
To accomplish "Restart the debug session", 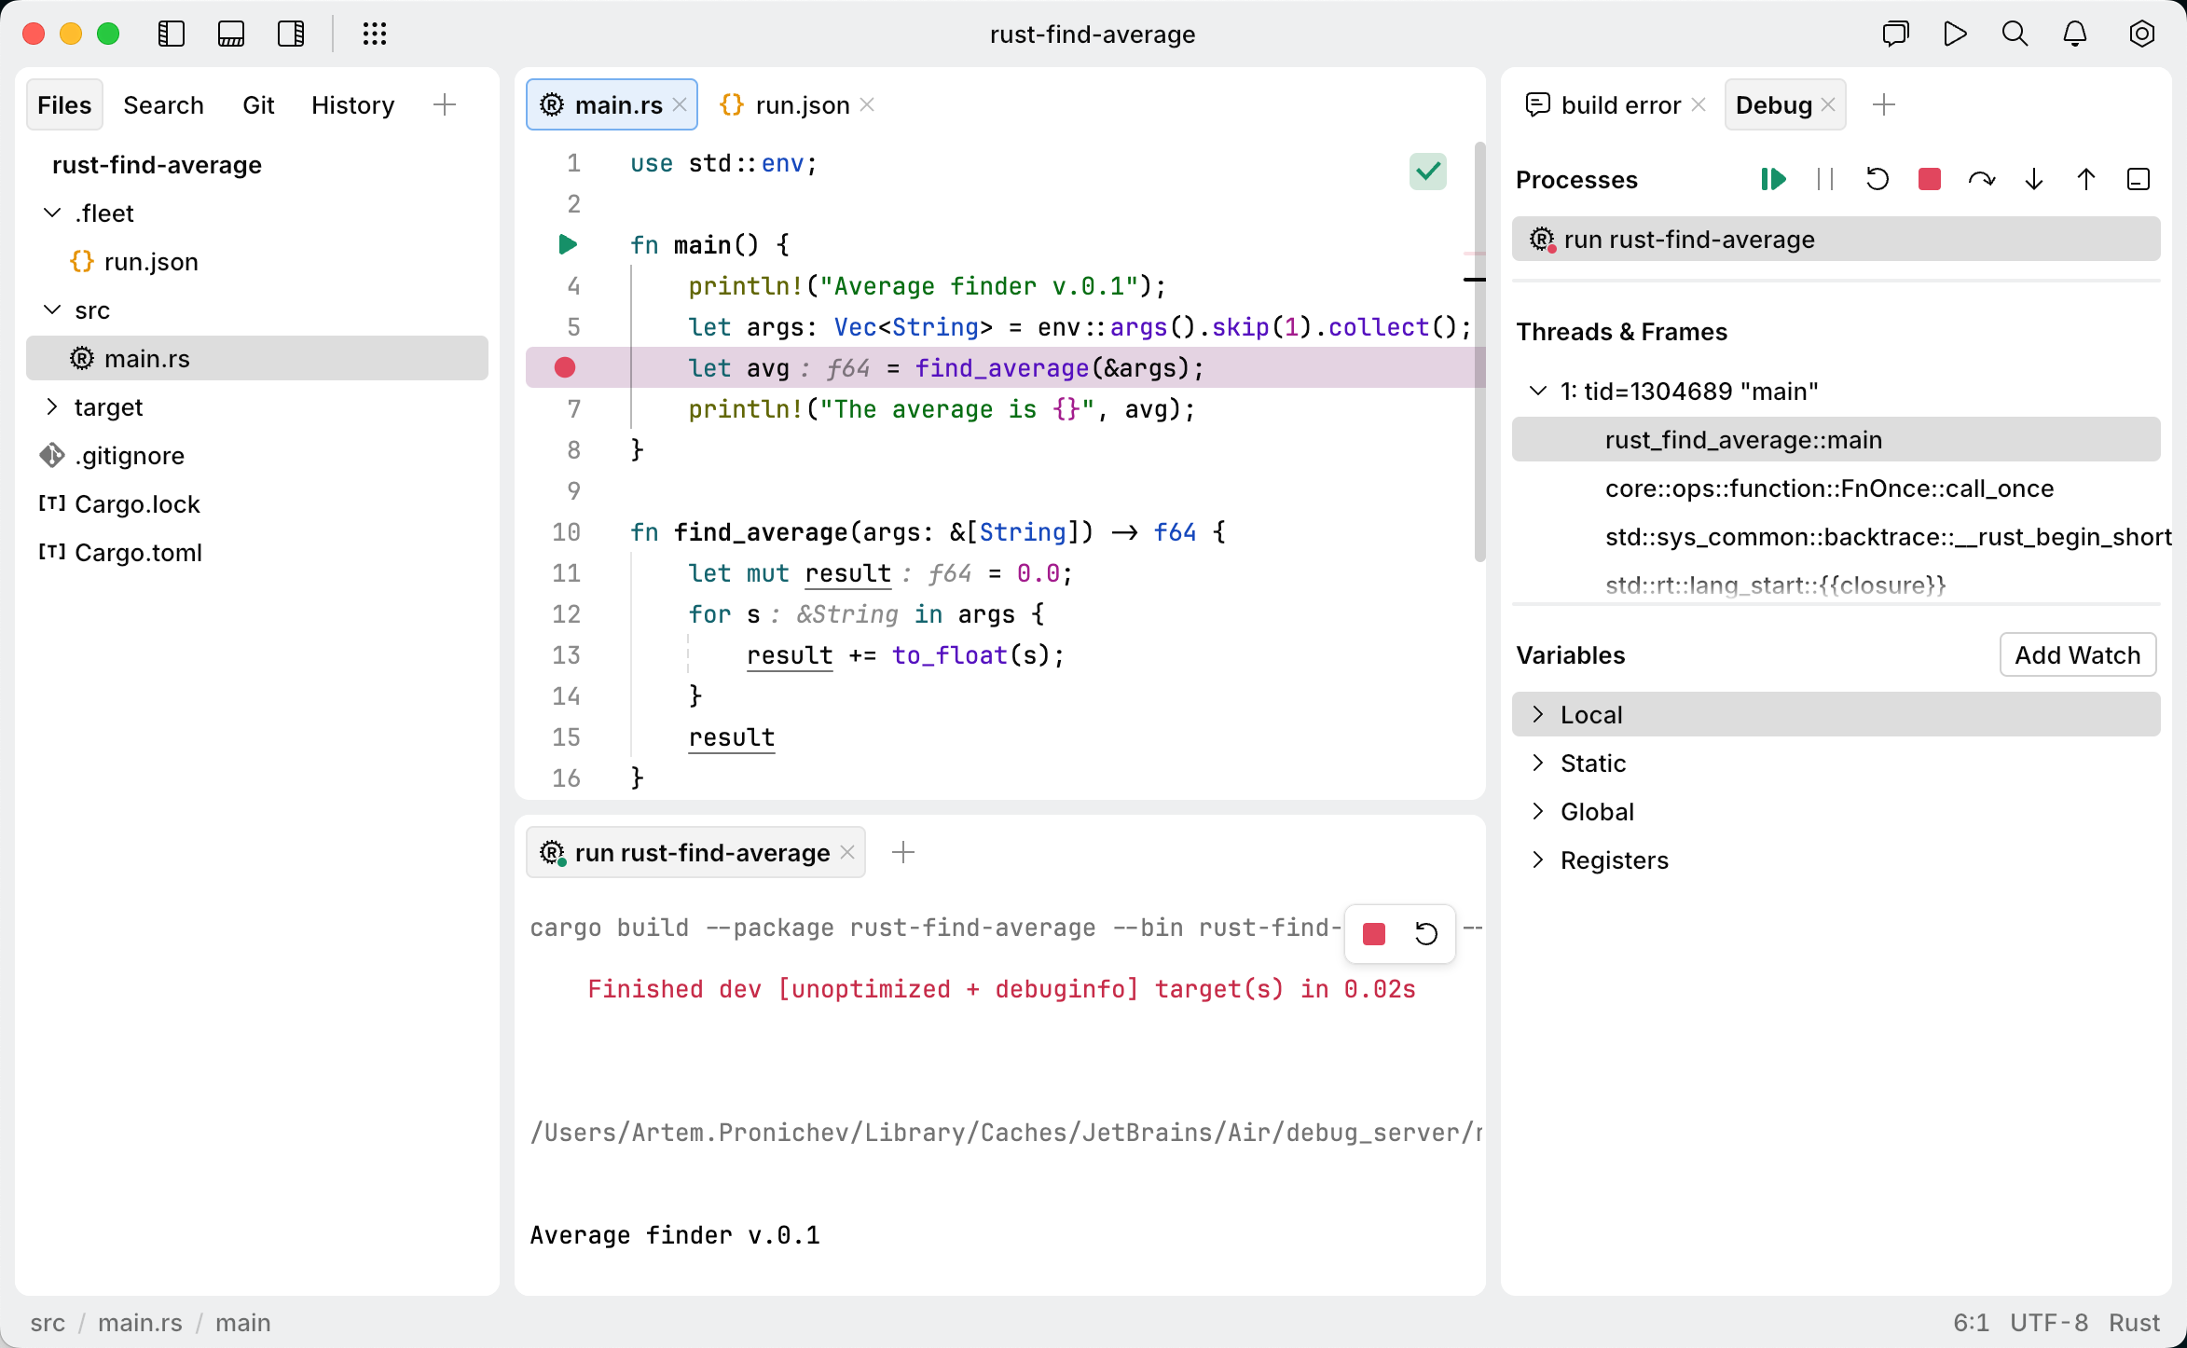I will coord(1878,179).
